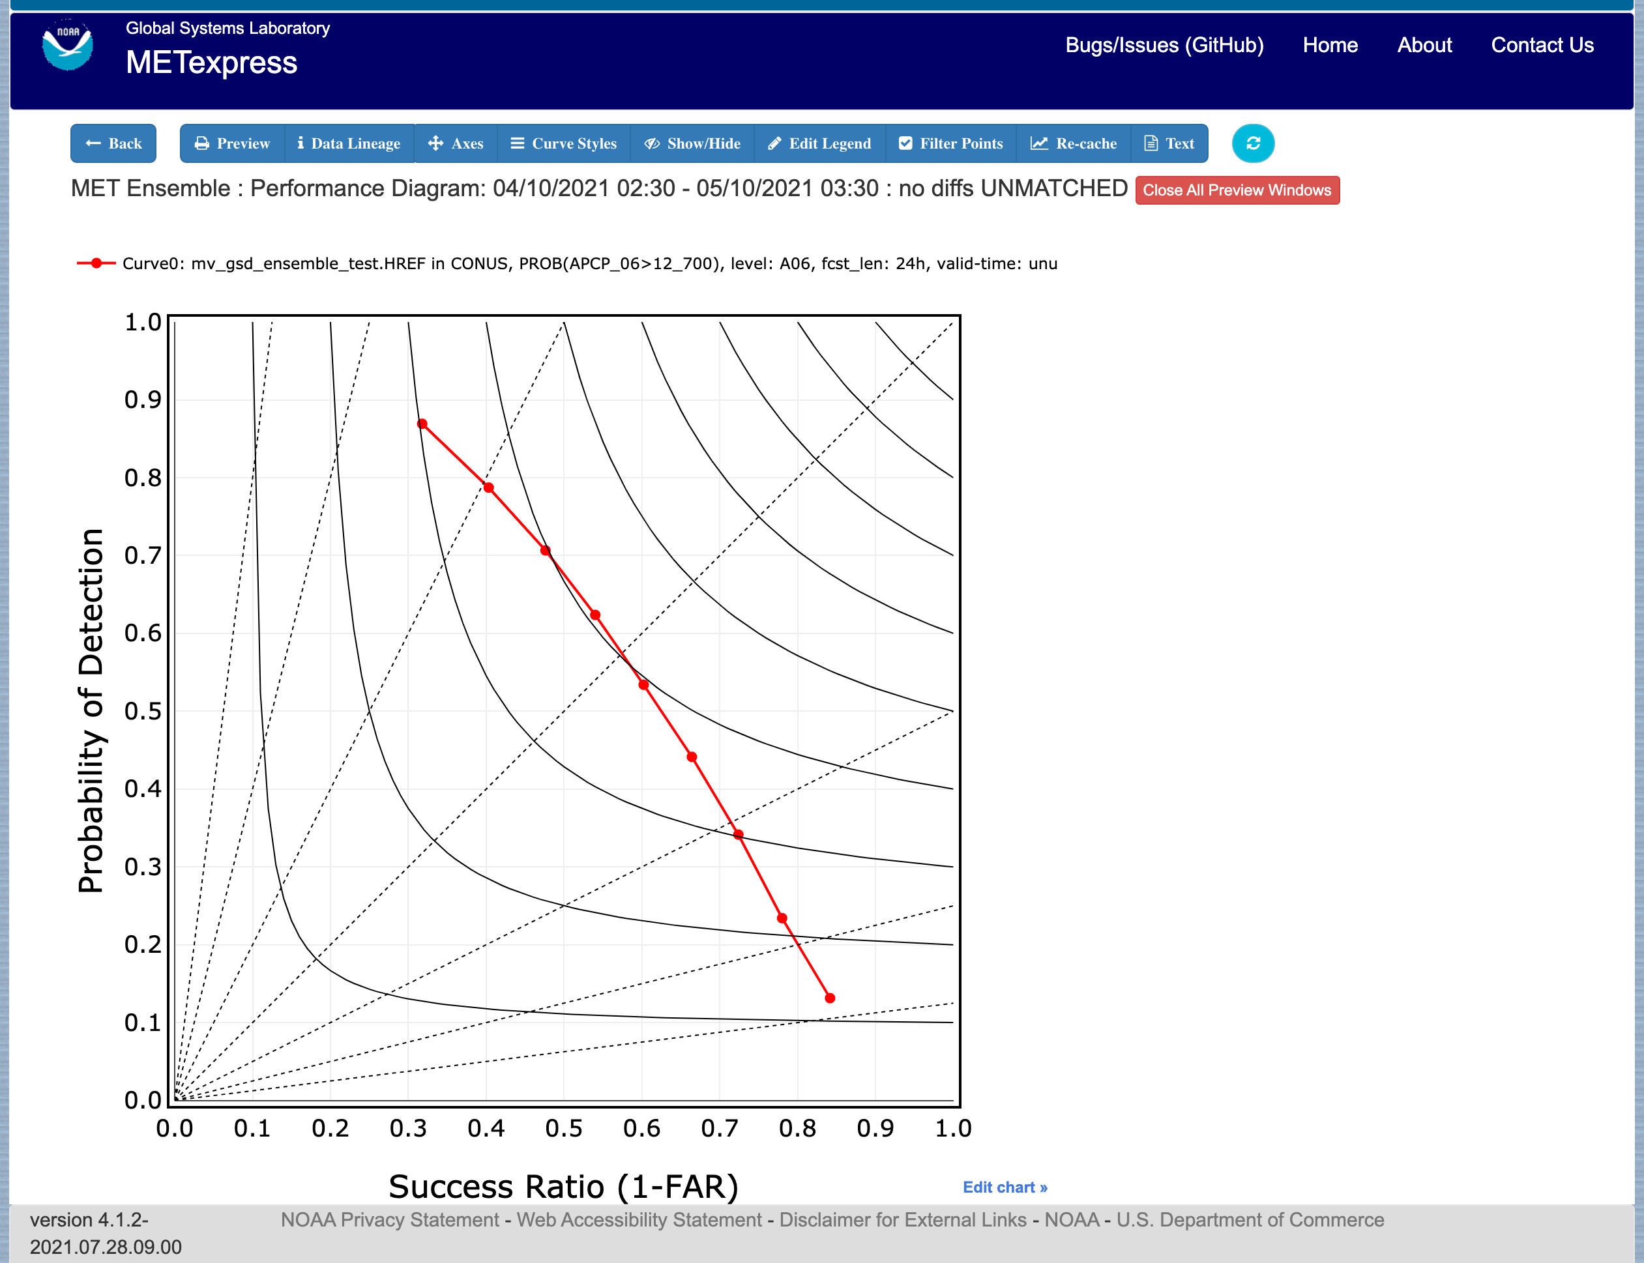Go Back with the arrow button

[113, 143]
